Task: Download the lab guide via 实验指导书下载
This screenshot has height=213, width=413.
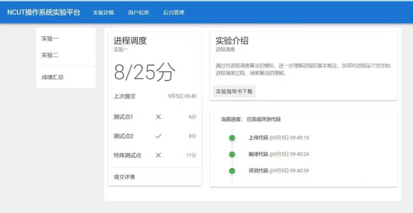Action: [x=234, y=91]
